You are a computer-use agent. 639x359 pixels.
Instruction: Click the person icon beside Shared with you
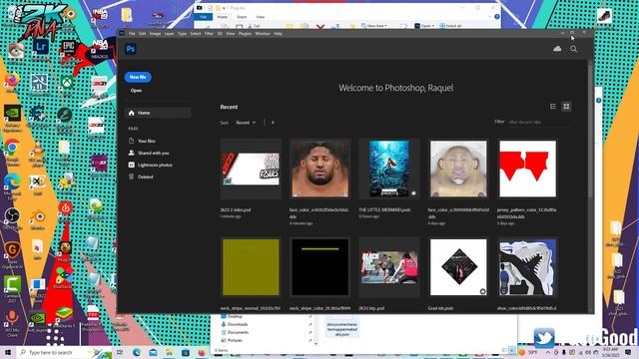click(131, 153)
